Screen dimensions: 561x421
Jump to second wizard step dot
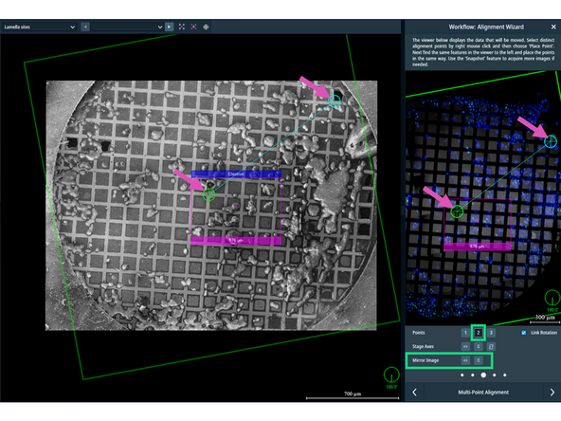coord(473,375)
